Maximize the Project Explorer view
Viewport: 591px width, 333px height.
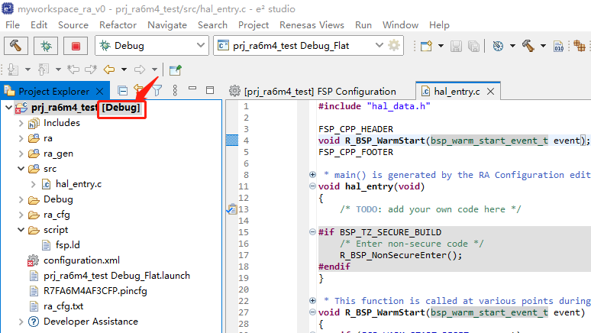210,90
